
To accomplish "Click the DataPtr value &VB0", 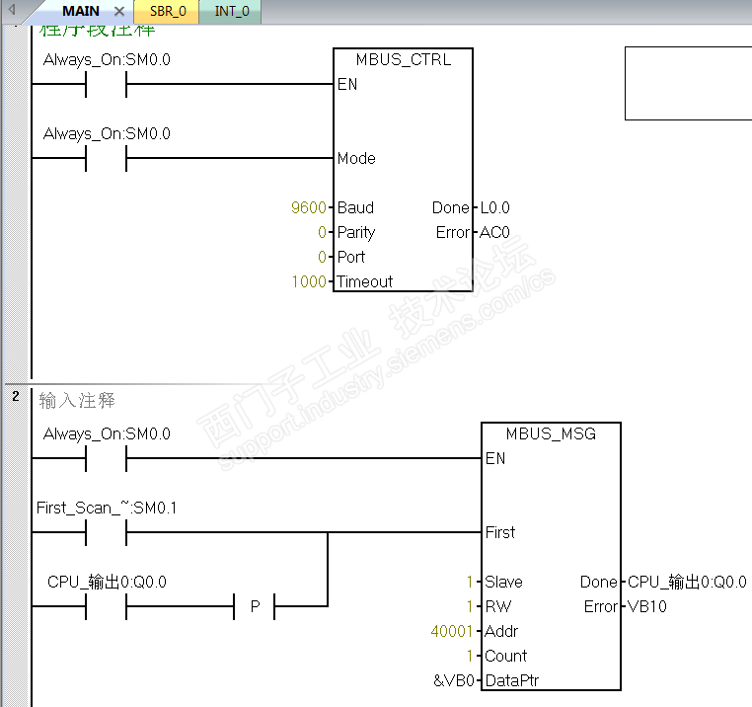I will pyautogui.click(x=454, y=680).
